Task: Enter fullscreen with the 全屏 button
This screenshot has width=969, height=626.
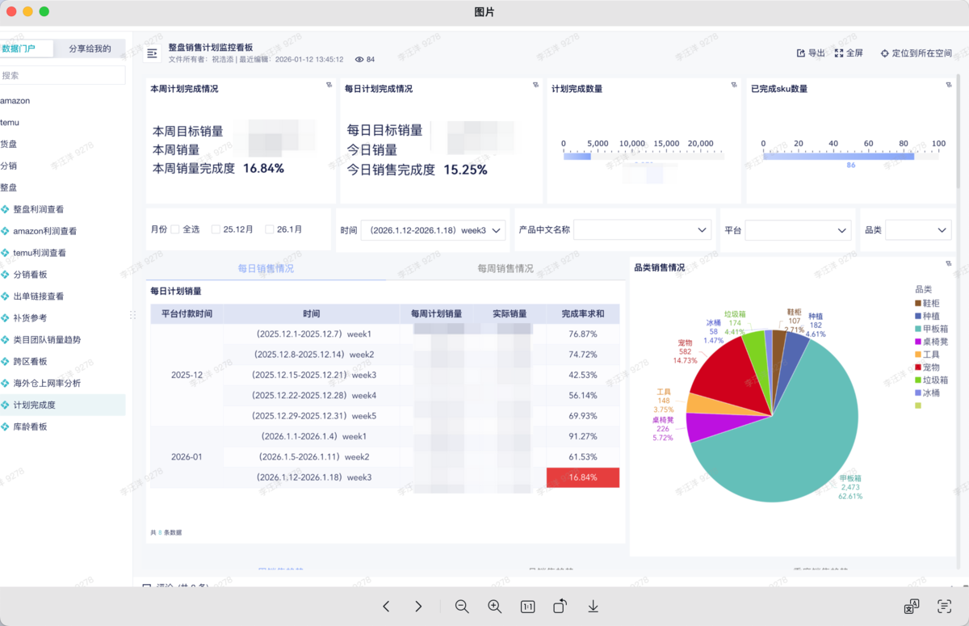Action: click(849, 53)
